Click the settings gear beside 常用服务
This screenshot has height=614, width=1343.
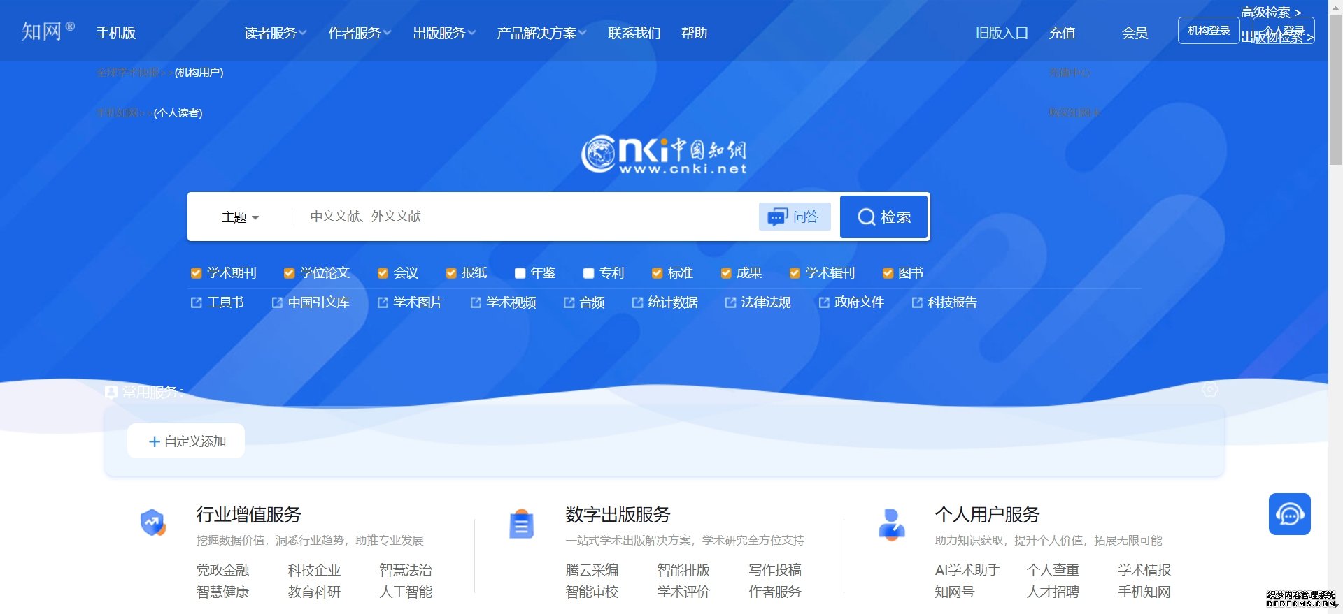(1210, 390)
